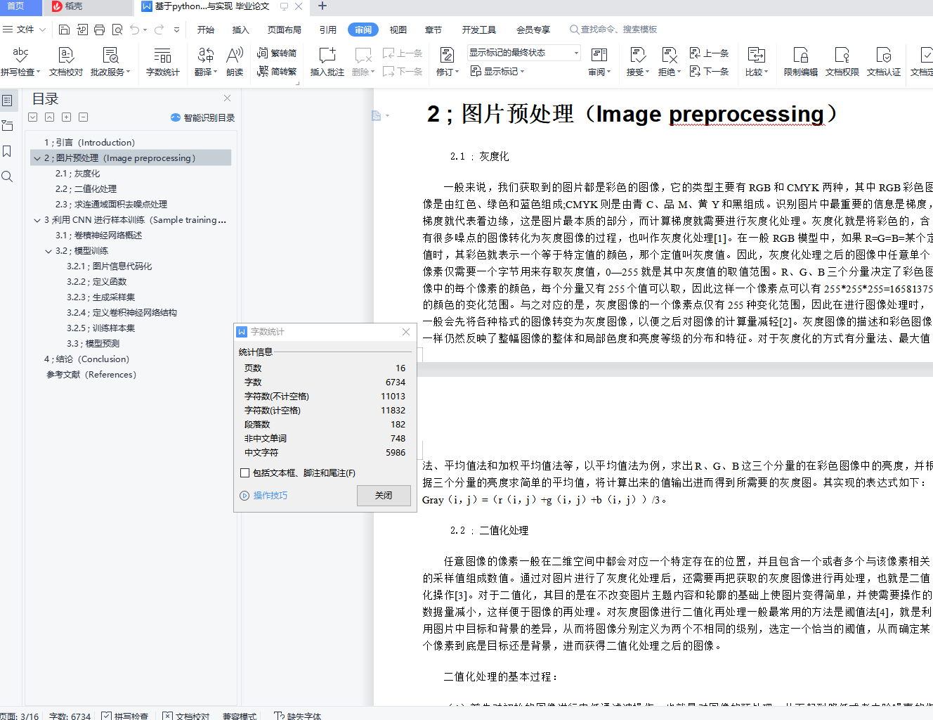Start the 朗读 read aloud feature
This screenshot has width=933, height=720.
[x=235, y=61]
